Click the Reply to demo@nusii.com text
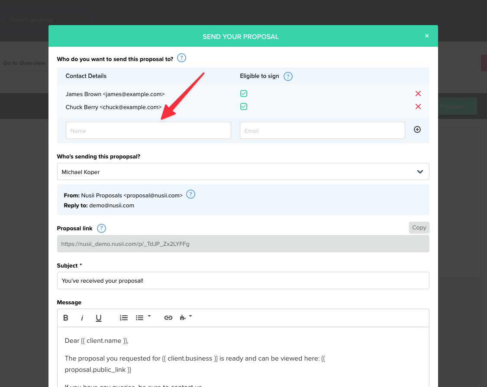487x387 pixels. pyautogui.click(x=99, y=205)
